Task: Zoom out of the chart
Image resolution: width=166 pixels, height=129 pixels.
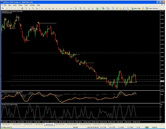Action: point(84,8)
